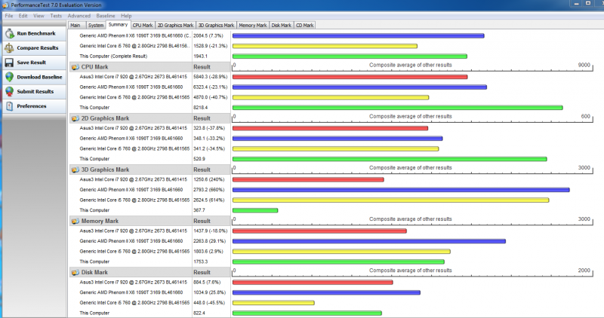Switch to the CPU Mark tab
Viewport: 604px width, 318px height.
tap(142, 25)
